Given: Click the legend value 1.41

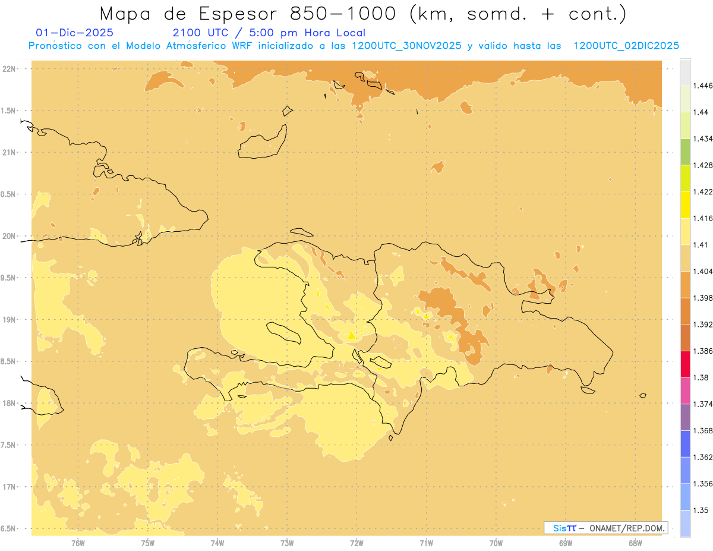Looking at the screenshot, I should pyautogui.click(x=701, y=245).
